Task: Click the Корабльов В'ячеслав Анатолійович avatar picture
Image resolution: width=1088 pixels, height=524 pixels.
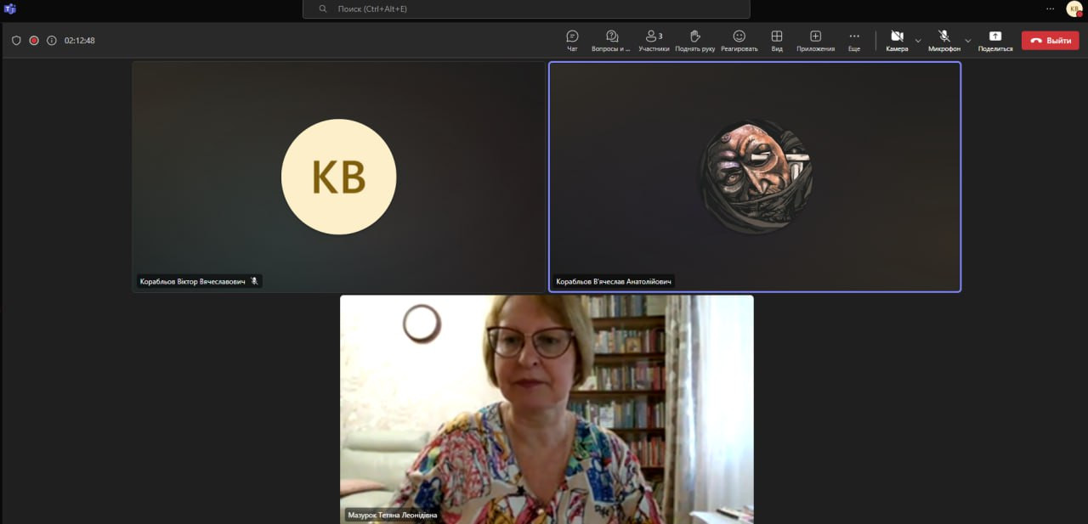Action: coord(755,177)
